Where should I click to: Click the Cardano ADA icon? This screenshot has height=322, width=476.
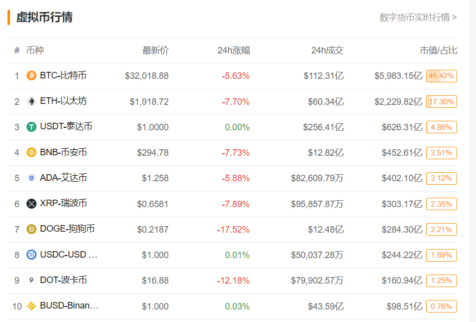(31, 178)
